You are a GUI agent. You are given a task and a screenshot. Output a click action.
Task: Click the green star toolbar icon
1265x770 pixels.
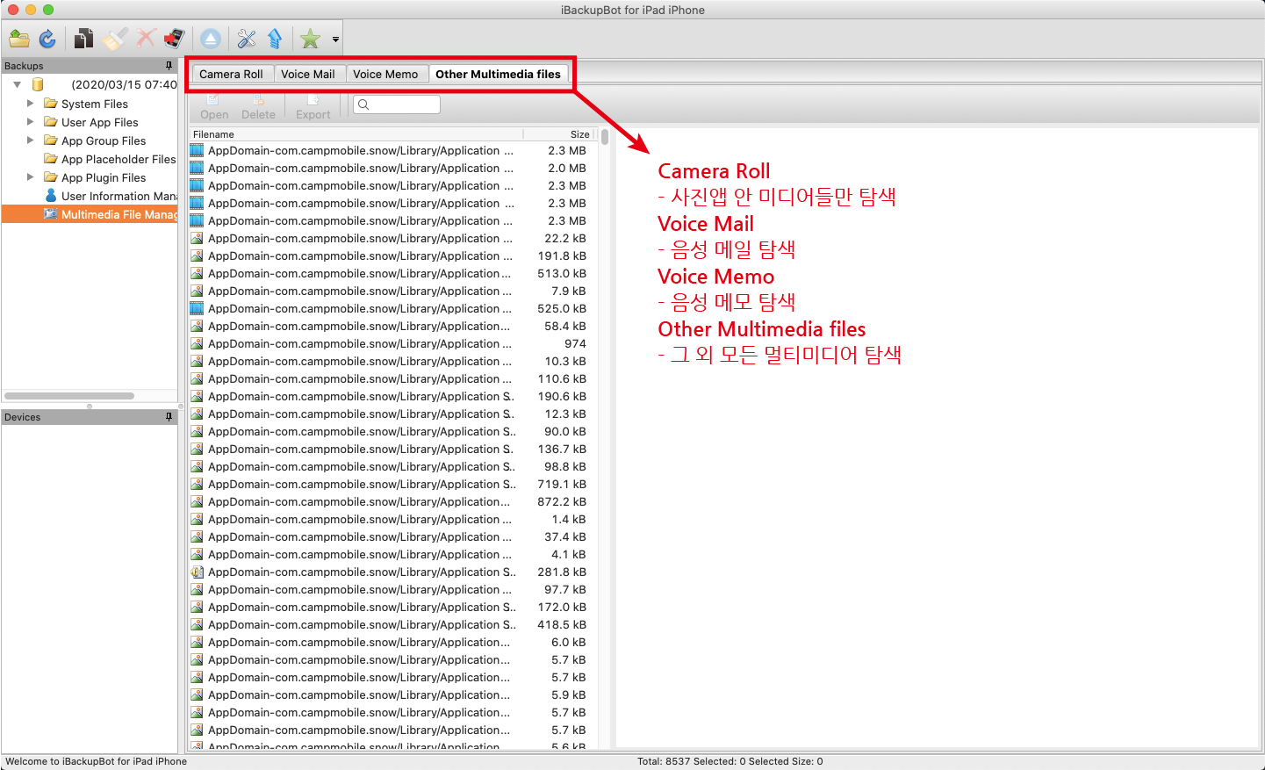pos(310,39)
